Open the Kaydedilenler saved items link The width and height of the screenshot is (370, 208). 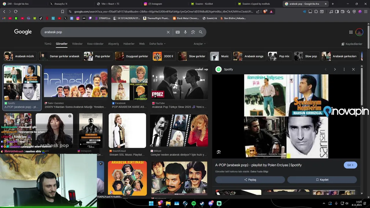tap(352, 44)
